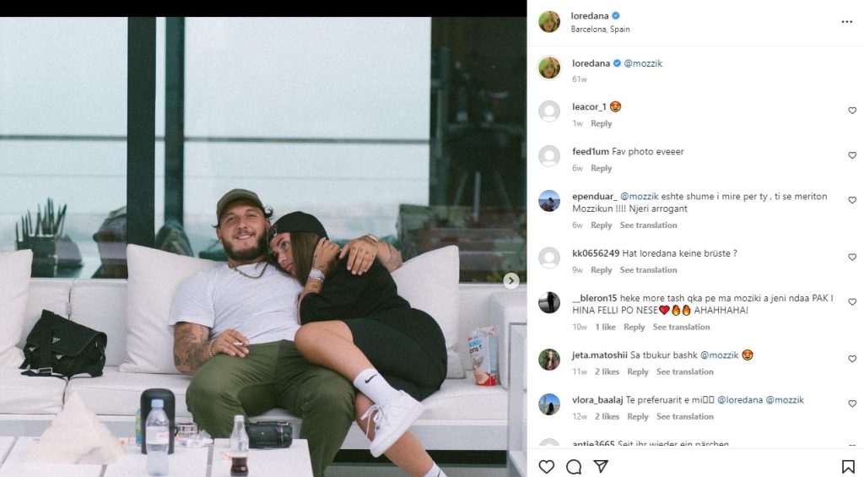Screen dimensions: 864x477
Task: See translation of ependuar_ comment
Action: pos(648,225)
